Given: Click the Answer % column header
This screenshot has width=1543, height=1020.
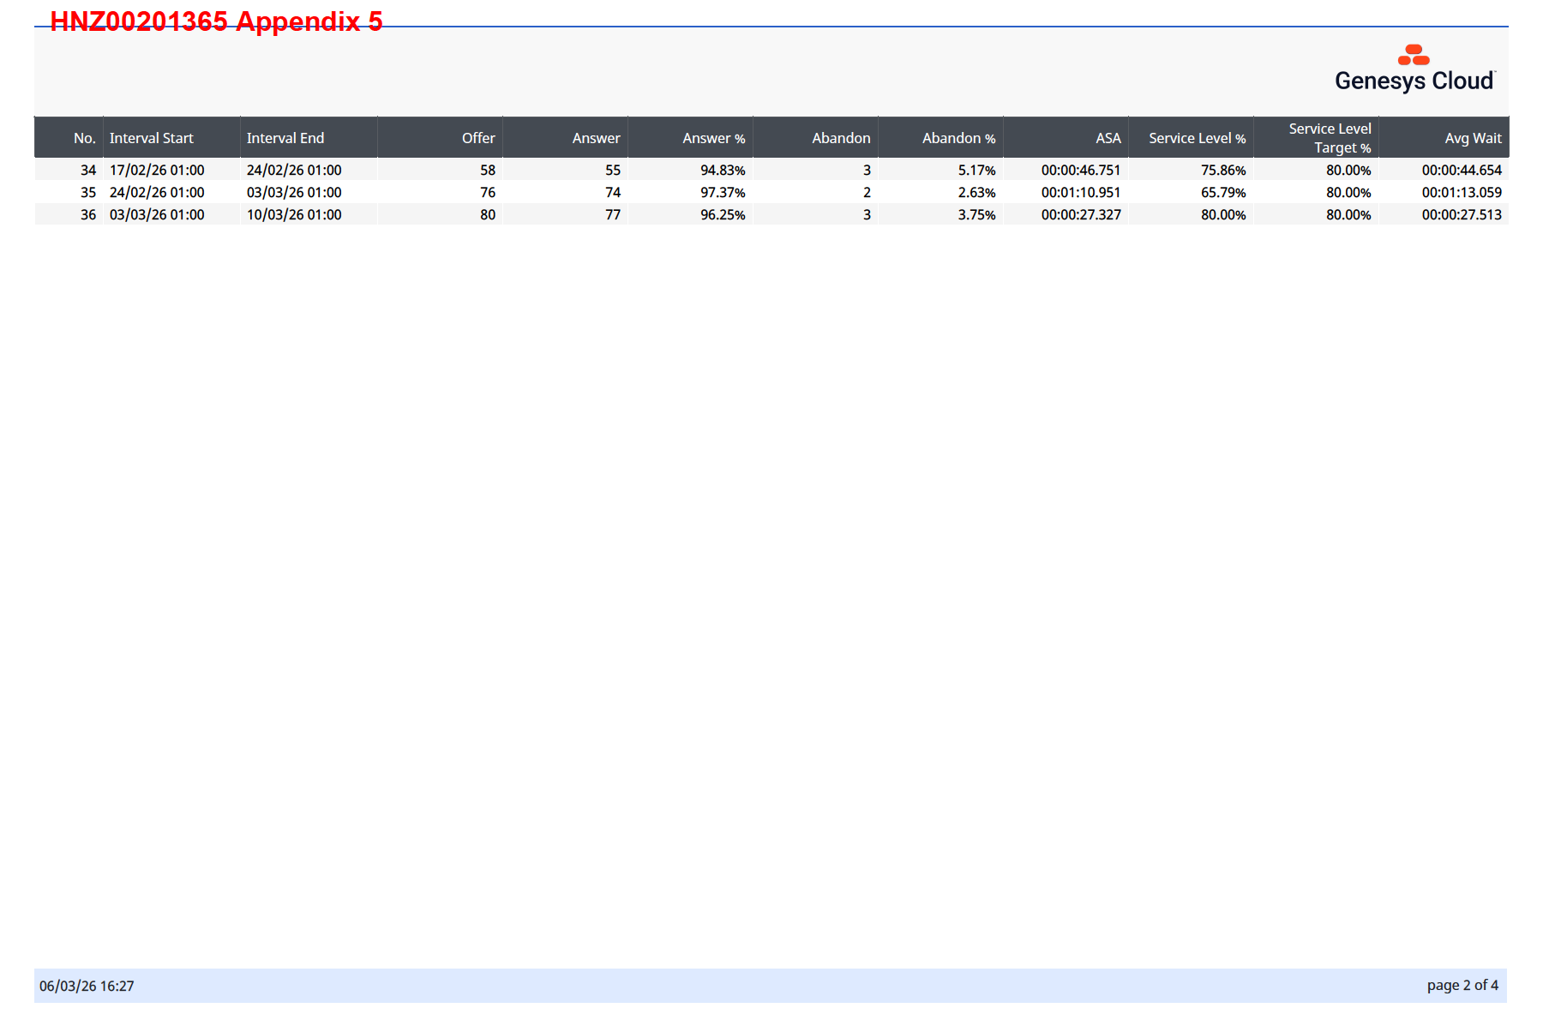Looking at the screenshot, I should pyautogui.click(x=713, y=138).
